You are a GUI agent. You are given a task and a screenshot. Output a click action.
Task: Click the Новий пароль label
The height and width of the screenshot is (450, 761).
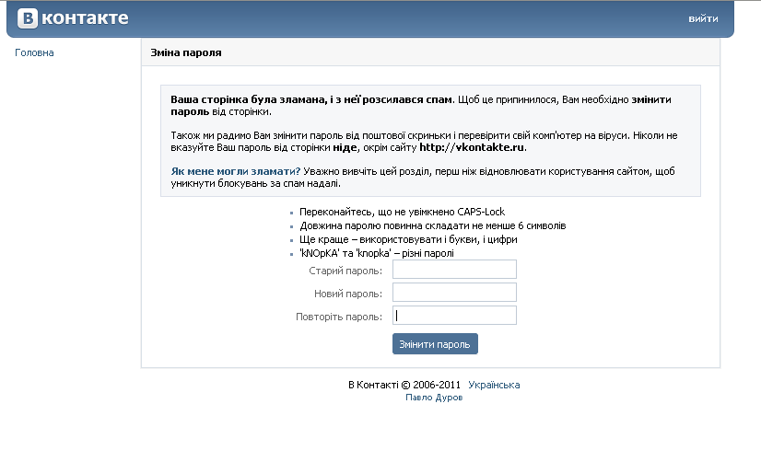348,294
